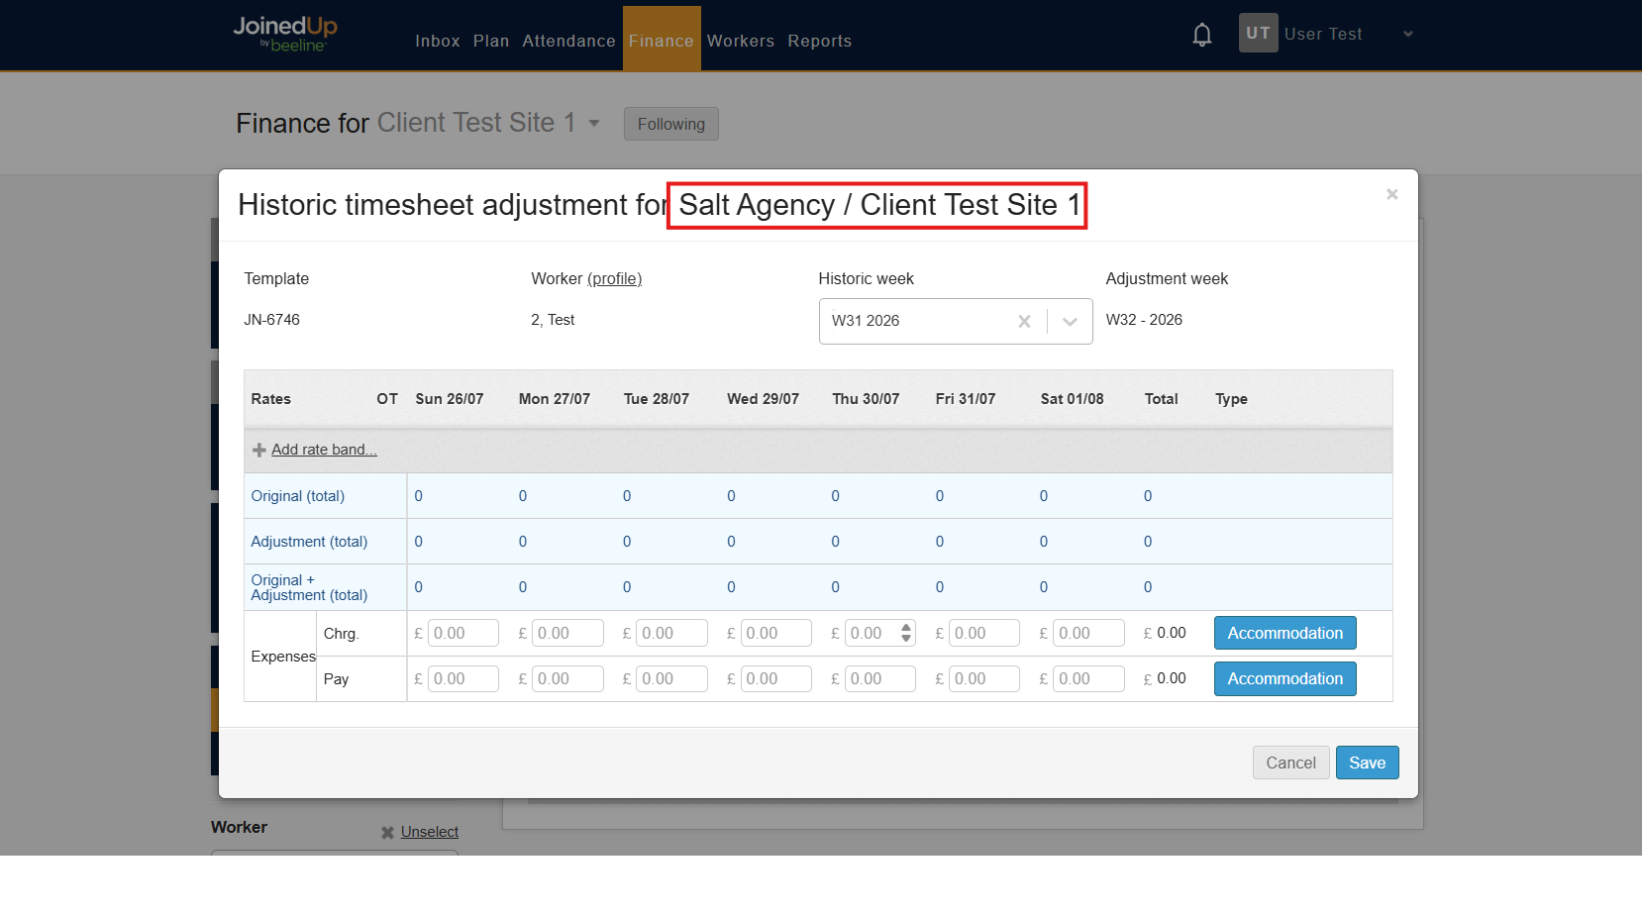
Task: Click the Pay row Accommodation button
Action: pyautogui.click(x=1285, y=678)
